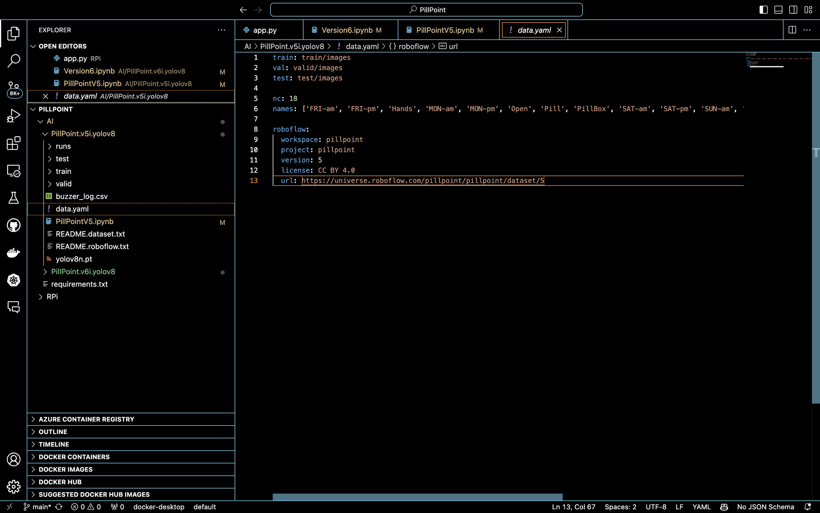Image resolution: width=820 pixels, height=513 pixels.
Task: Open the Docker view icon
Action: coord(14,253)
